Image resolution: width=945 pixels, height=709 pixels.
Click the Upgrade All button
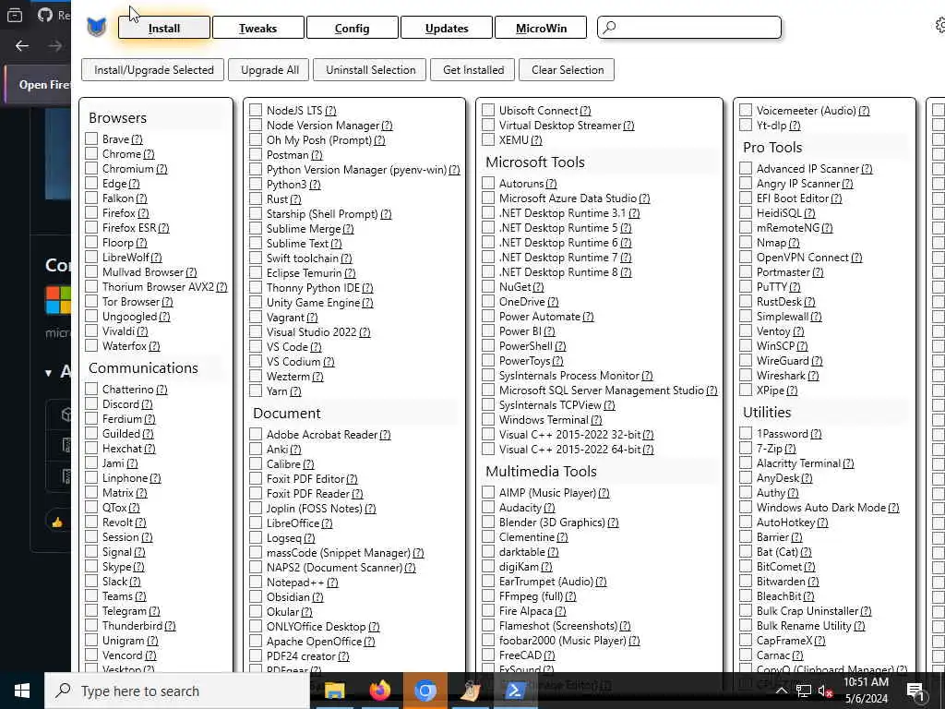(269, 69)
